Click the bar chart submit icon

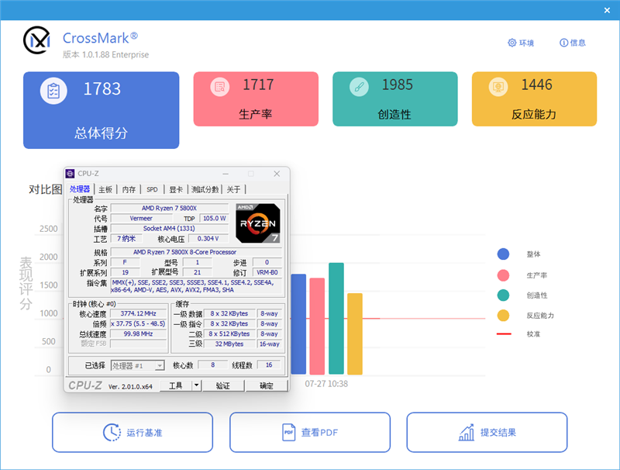tap(467, 433)
